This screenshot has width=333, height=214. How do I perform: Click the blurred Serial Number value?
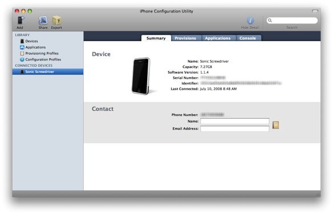[x=213, y=78]
